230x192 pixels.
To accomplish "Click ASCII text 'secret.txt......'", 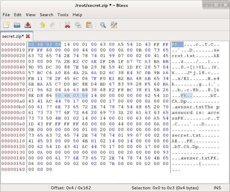I will pyautogui.click(x=195, y=135).
